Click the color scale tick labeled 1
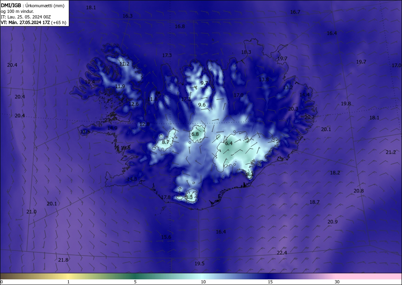402x285 pixels. click(x=68, y=282)
